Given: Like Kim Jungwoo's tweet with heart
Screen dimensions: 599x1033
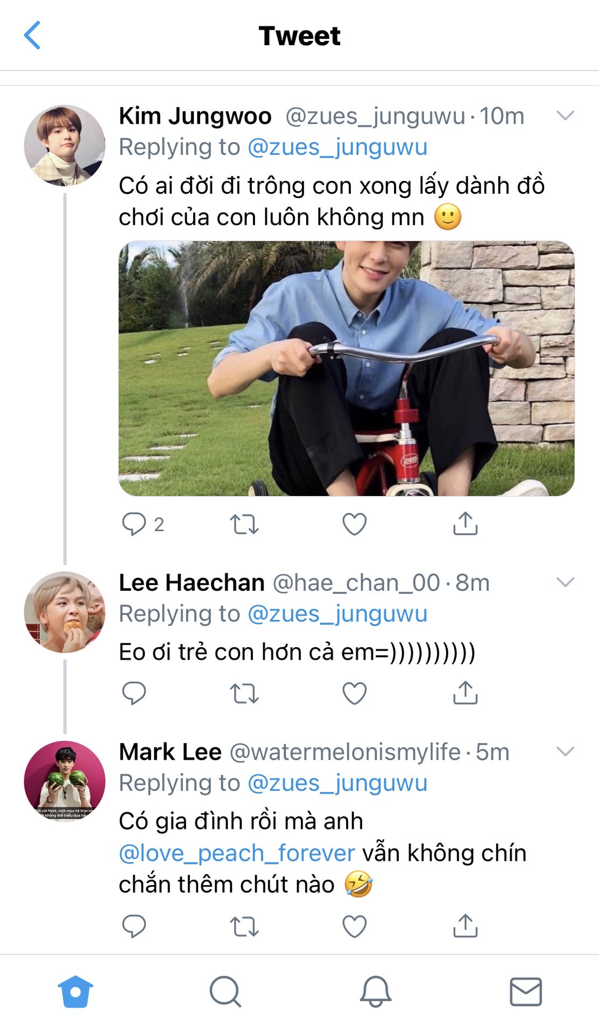Looking at the screenshot, I should coord(355,524).
